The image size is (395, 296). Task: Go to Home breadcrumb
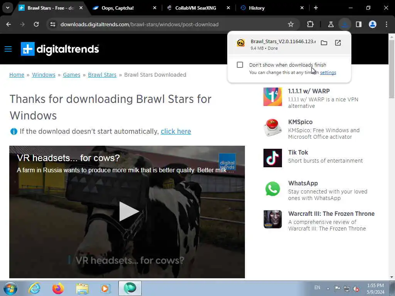pyautogui.click(x=17, y=75)
